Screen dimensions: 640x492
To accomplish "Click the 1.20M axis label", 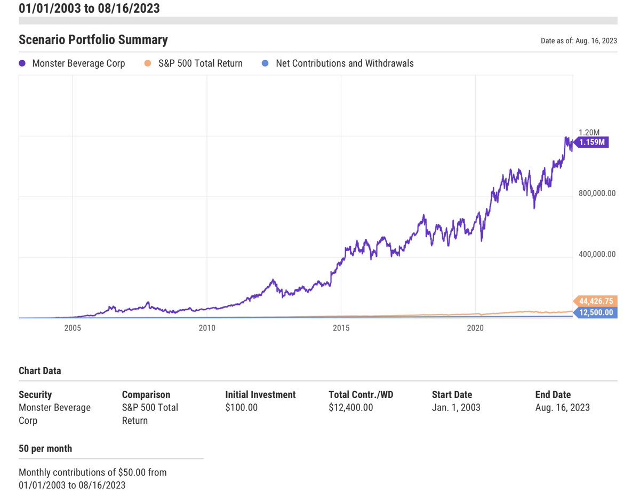I will point(589,132).
